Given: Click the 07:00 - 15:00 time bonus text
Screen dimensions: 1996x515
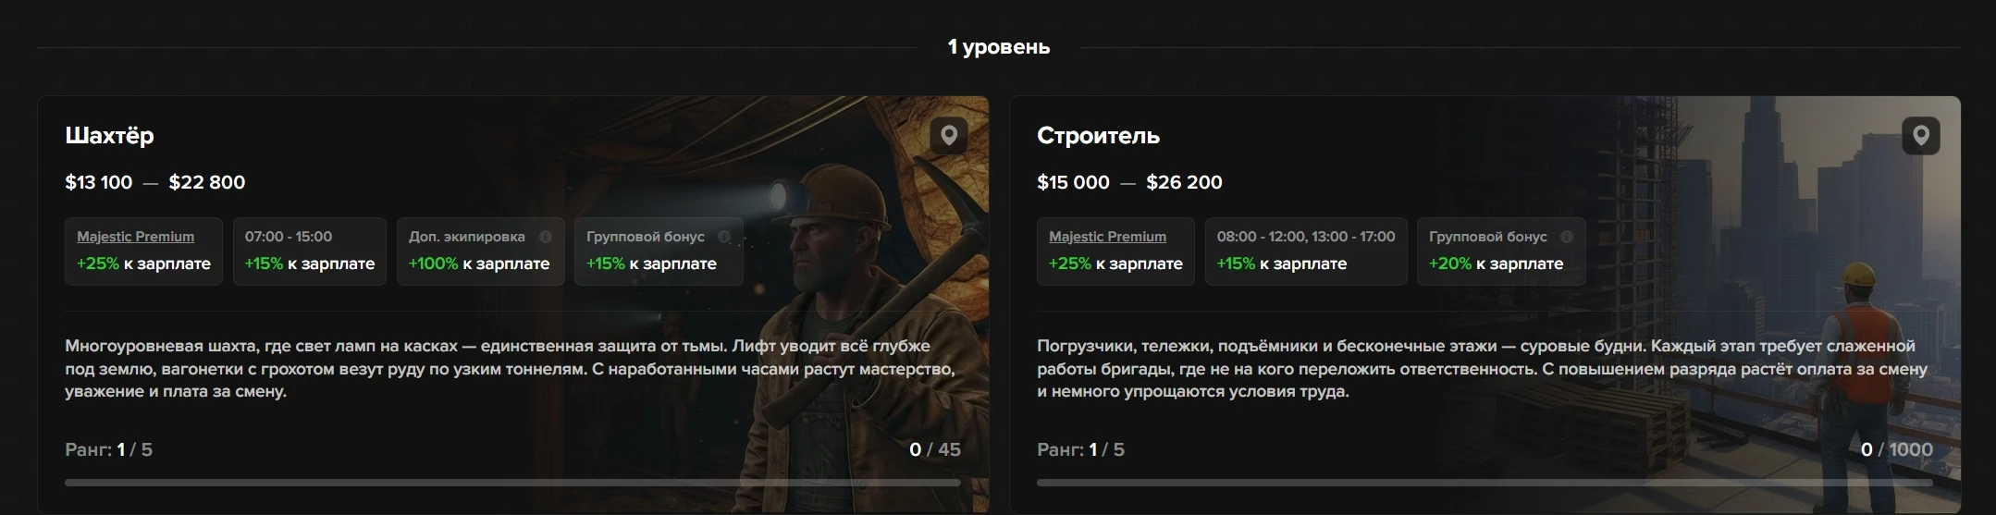Looking at the screenshot, I should click(289, 237).
